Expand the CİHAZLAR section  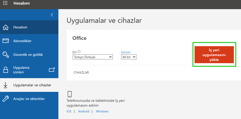pos(81,73)
